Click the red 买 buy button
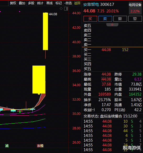143x153 pixels. (90, 19)
